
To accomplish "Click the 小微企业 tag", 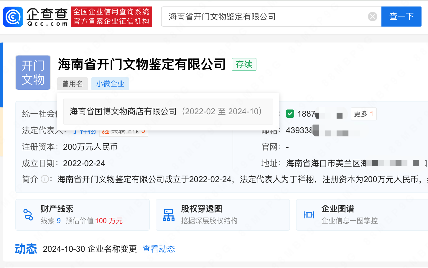I will pos(110,84).
